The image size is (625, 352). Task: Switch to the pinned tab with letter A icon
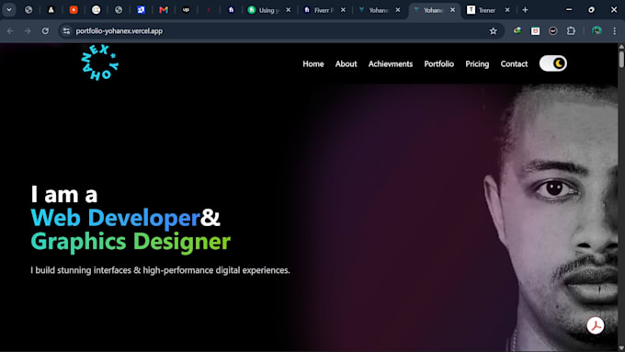point(51,10)
